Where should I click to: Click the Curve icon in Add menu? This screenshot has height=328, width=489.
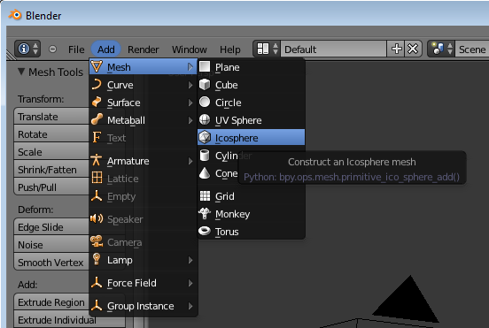tap(97, 84)
